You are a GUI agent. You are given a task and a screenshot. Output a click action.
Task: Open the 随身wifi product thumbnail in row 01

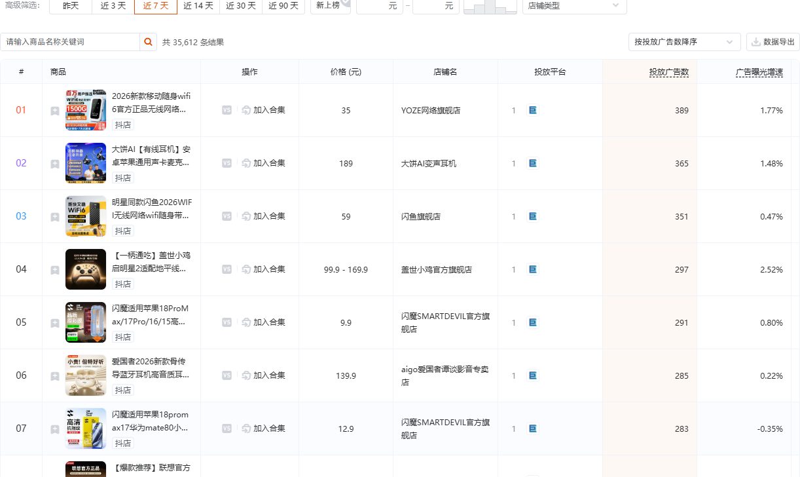pyautogui.click(x=86, y=110)
